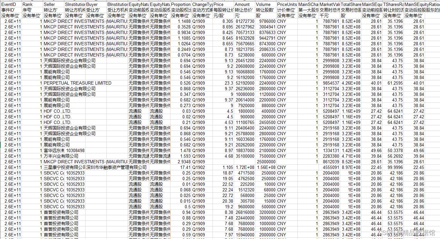The image size is (440, 239).
Task: Select amount cell 75670665
Action: coord(244,44)
